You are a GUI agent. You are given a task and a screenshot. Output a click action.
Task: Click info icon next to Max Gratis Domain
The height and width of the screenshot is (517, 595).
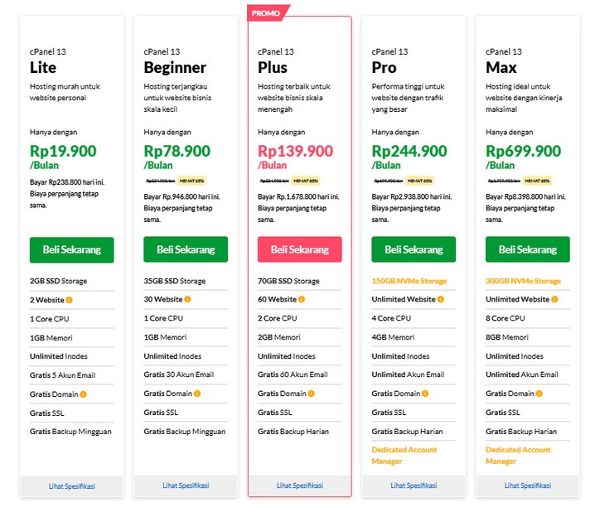click(x=539, y=394)
